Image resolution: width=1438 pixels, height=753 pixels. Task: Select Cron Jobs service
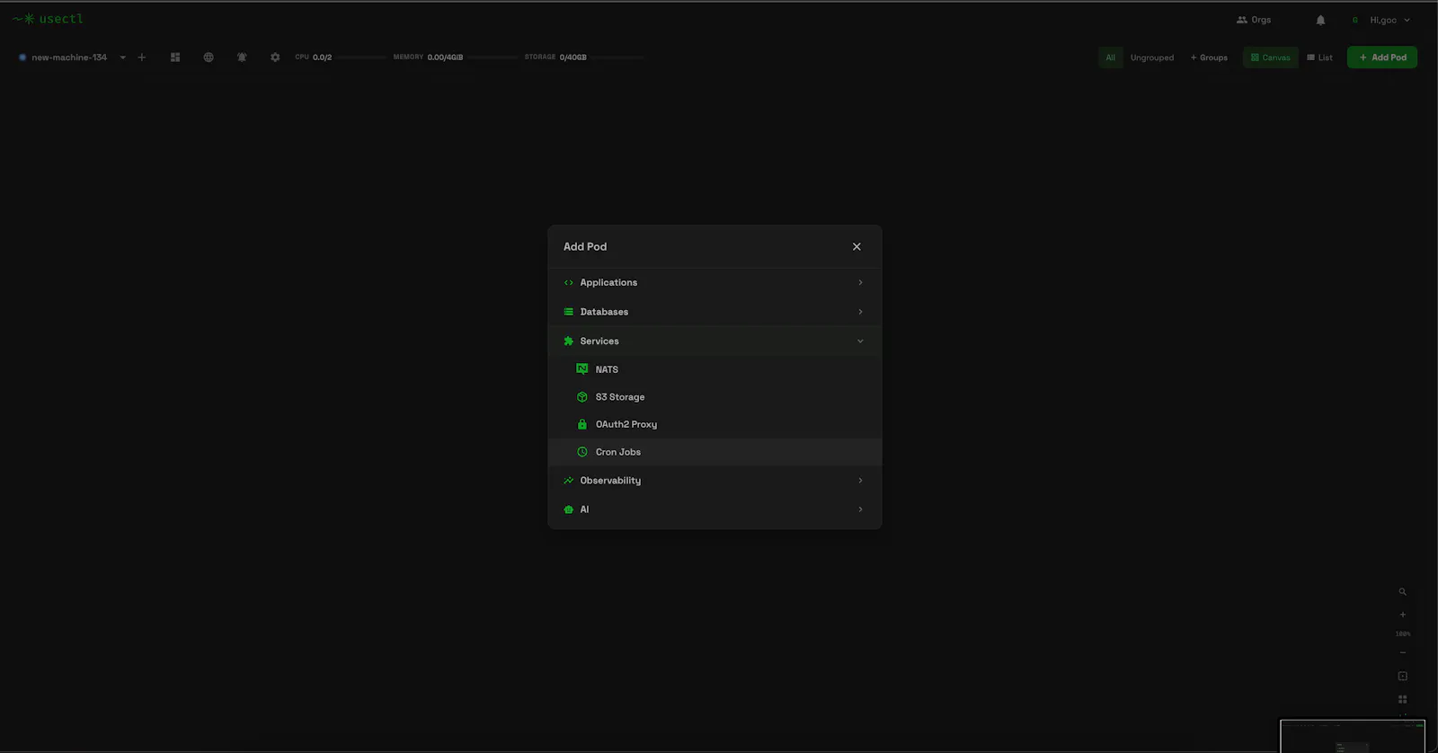tap(715, 452)
